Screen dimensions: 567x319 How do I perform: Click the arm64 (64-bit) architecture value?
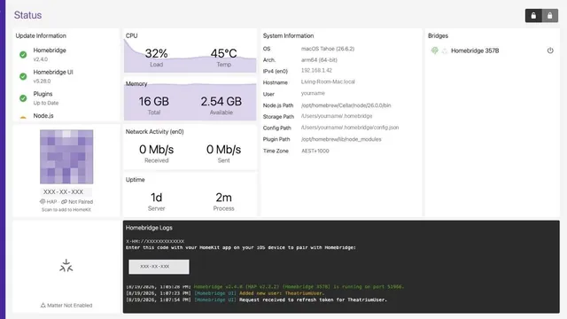(x=319, y=59)
